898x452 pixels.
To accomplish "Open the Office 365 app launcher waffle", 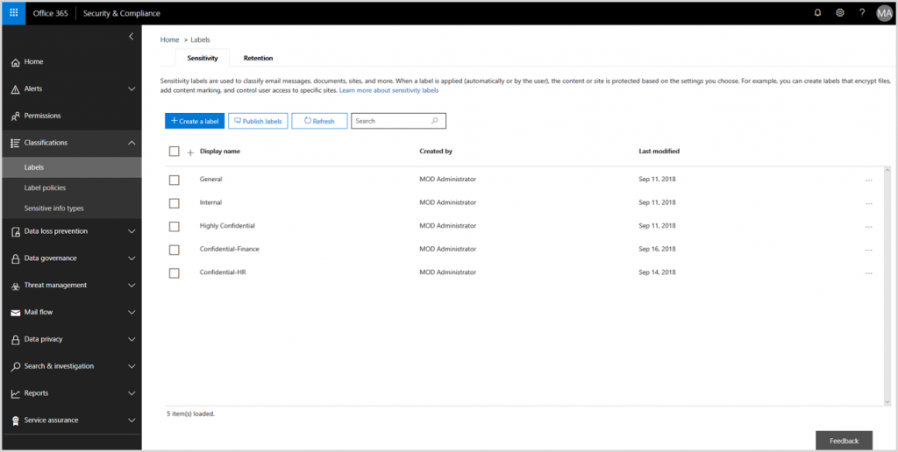I will pos(13,13).
